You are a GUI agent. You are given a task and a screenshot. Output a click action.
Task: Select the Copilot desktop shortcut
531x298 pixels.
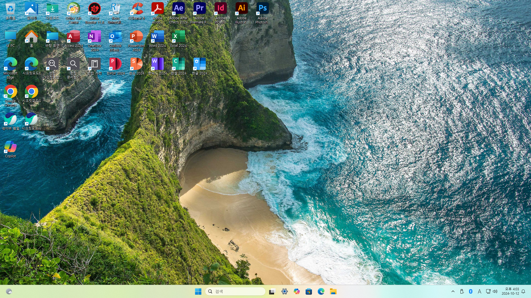[10, 147]
